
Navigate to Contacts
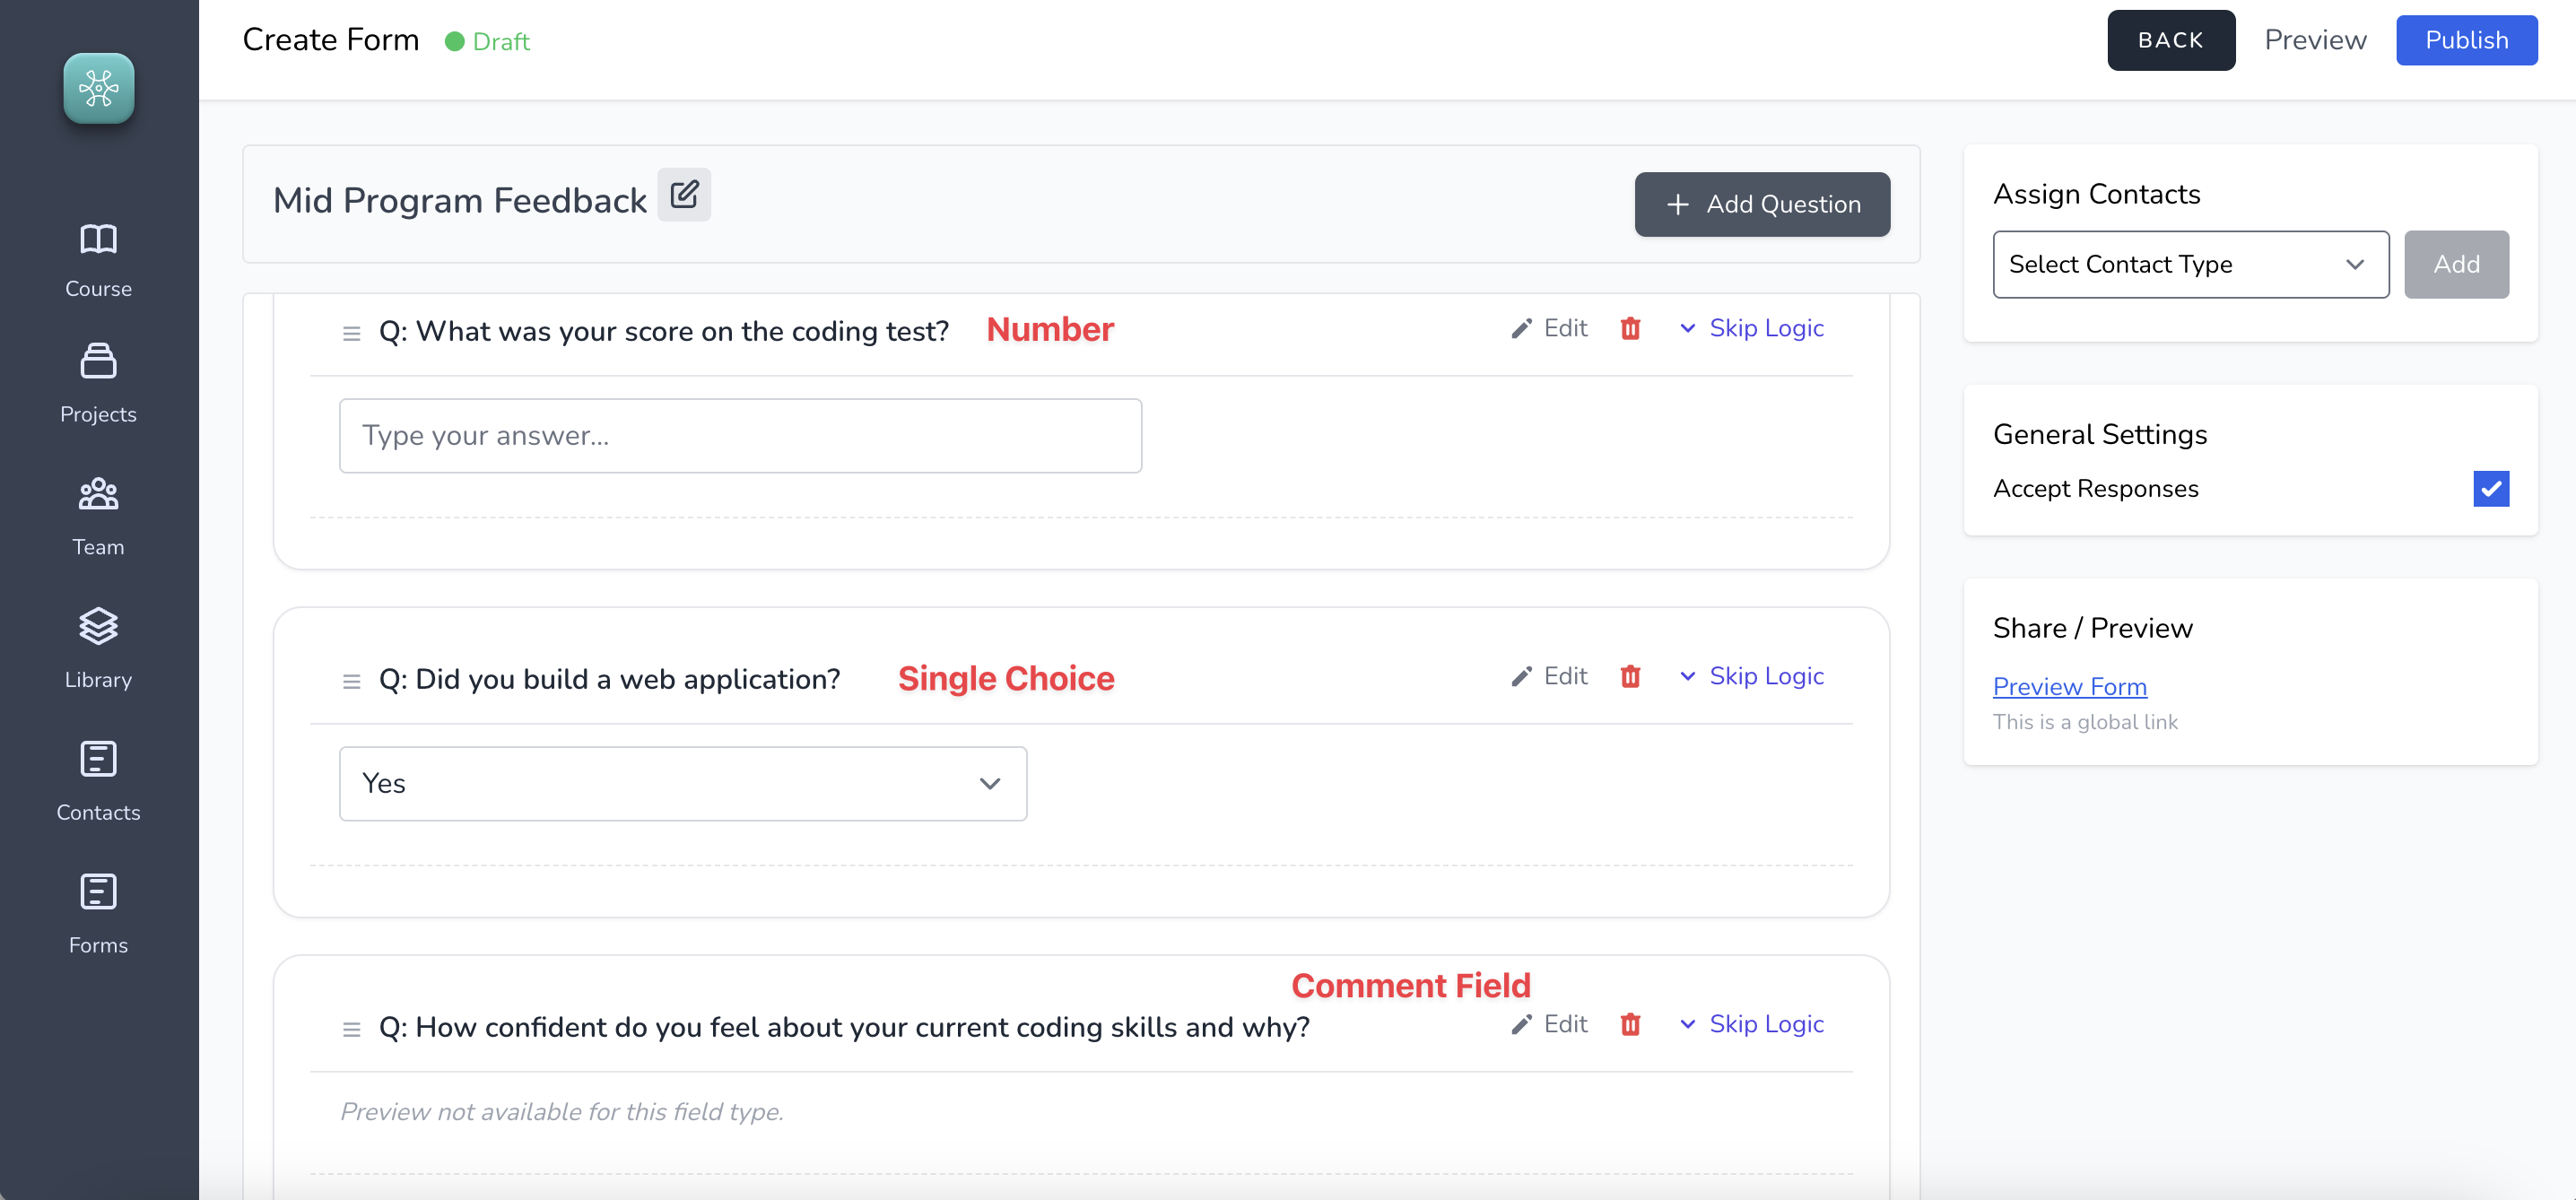98,782
